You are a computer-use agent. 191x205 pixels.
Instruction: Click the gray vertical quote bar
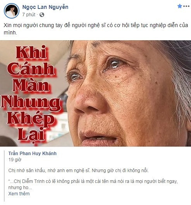pyautogui.click(x=4, y=176)
